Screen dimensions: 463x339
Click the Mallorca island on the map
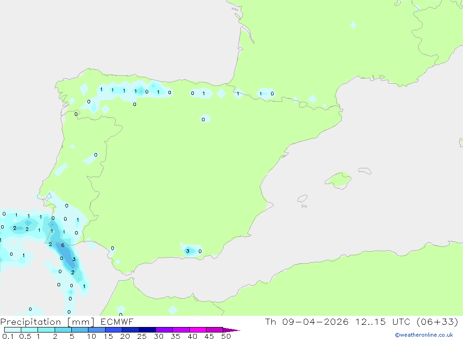(338, 180)
